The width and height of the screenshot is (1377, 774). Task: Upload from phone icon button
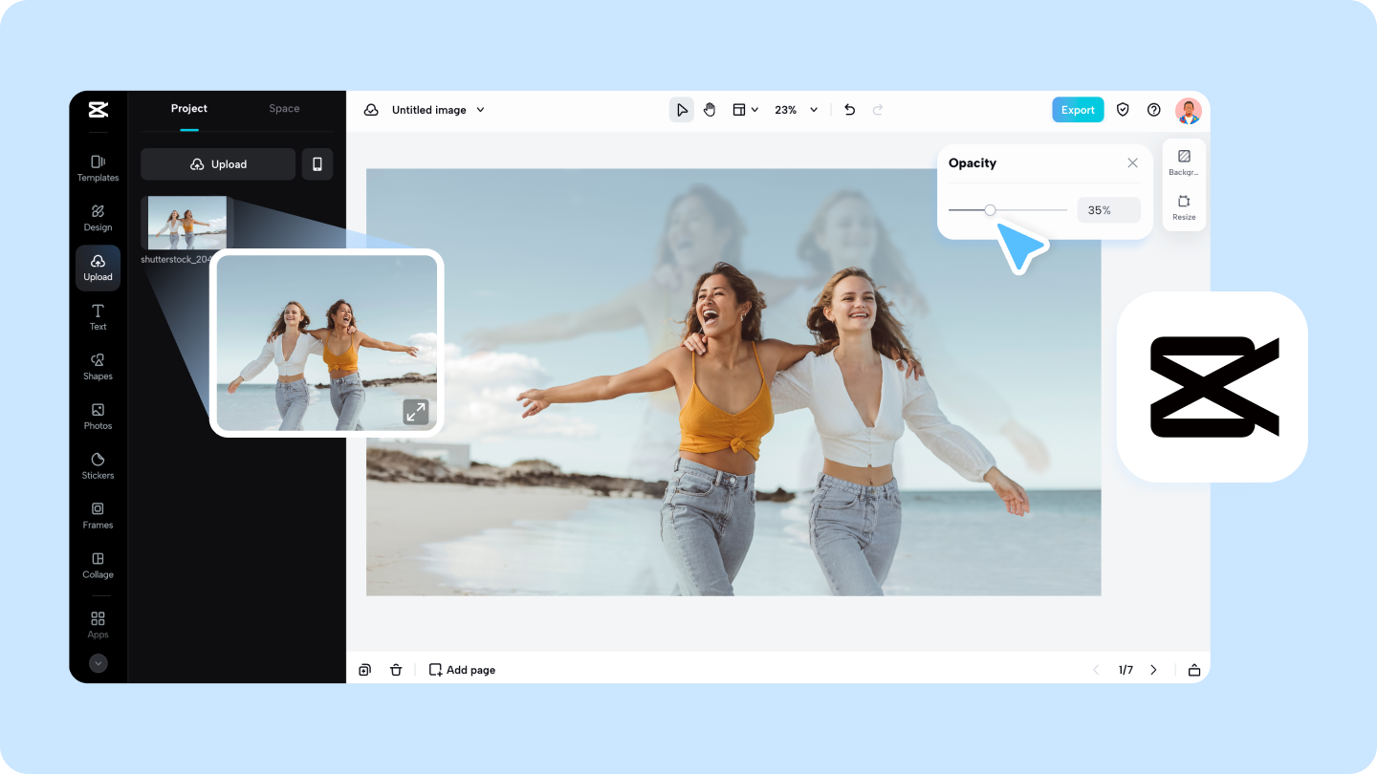[317, 164]
